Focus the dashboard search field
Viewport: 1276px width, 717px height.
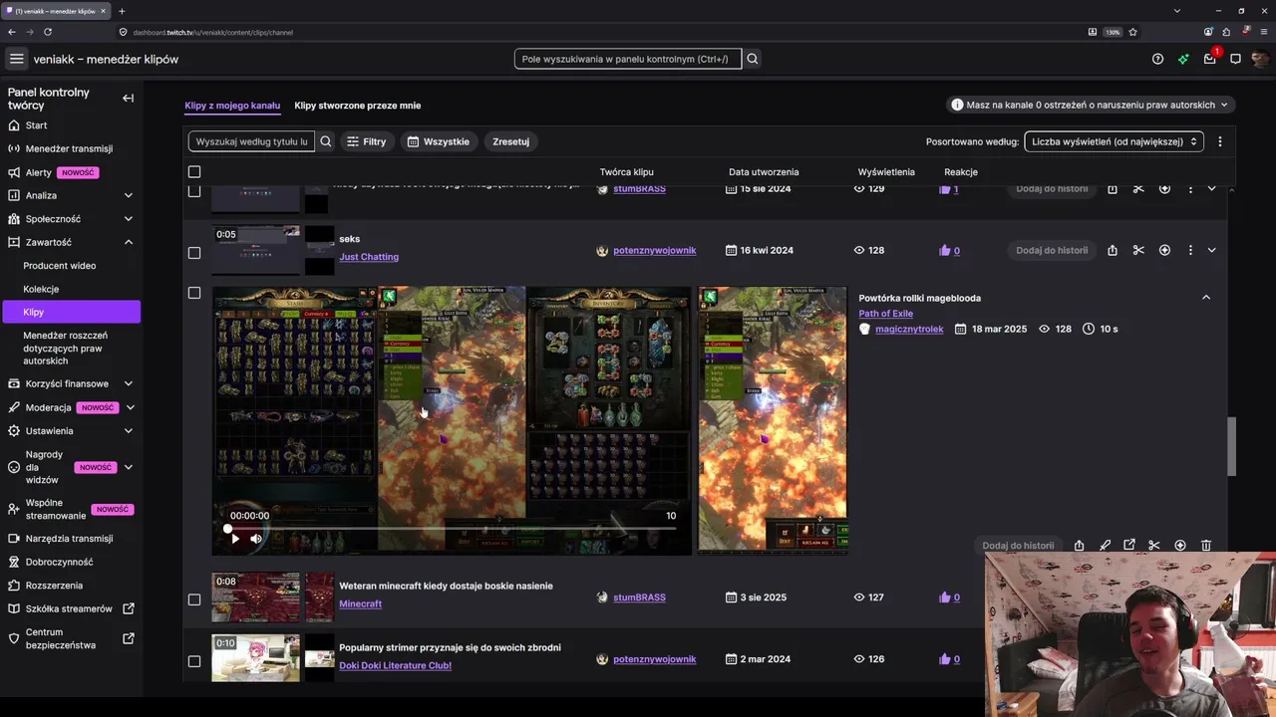628,59
